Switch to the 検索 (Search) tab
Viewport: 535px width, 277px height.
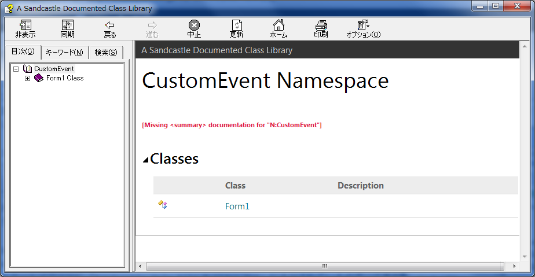[105, 53]
